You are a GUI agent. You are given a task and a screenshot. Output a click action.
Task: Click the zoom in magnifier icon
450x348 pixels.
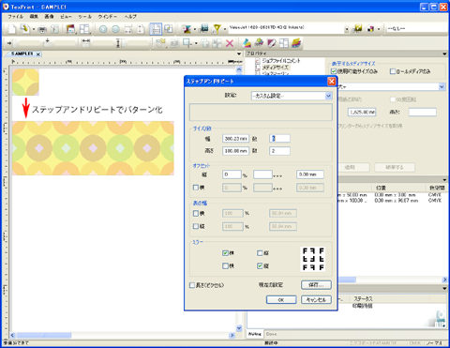tap(103, 29)
